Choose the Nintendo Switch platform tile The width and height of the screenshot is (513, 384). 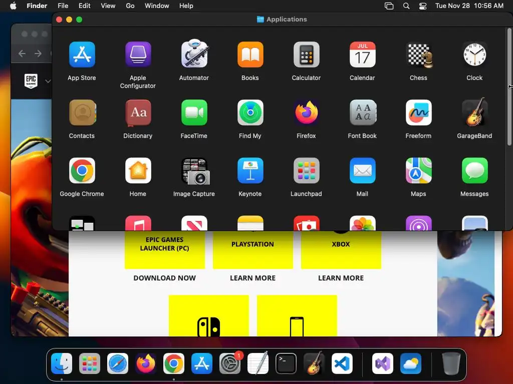[x=209, y=316]
